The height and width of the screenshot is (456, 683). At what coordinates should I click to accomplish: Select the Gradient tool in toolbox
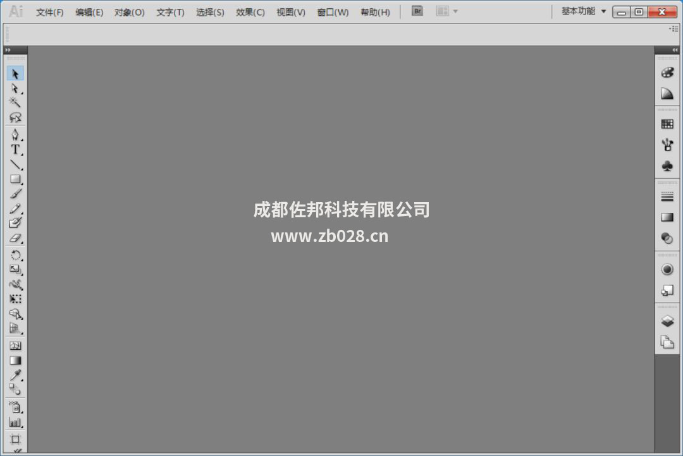[15, 360]
